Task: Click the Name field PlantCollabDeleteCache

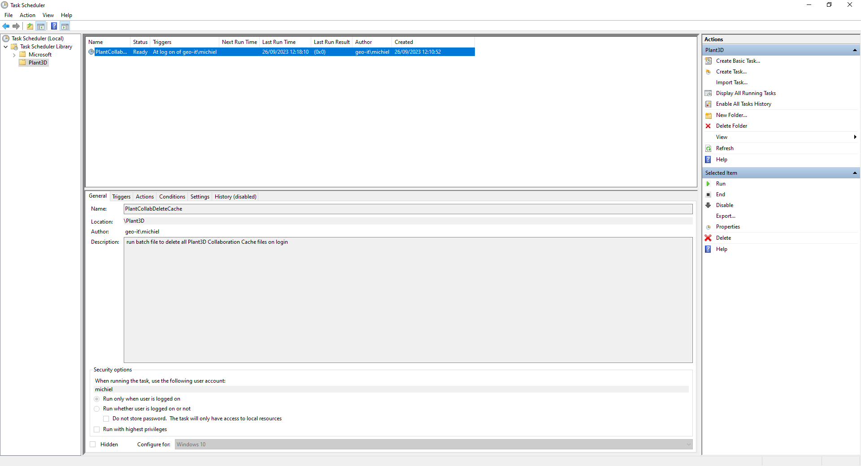Action: click(408, 209)
